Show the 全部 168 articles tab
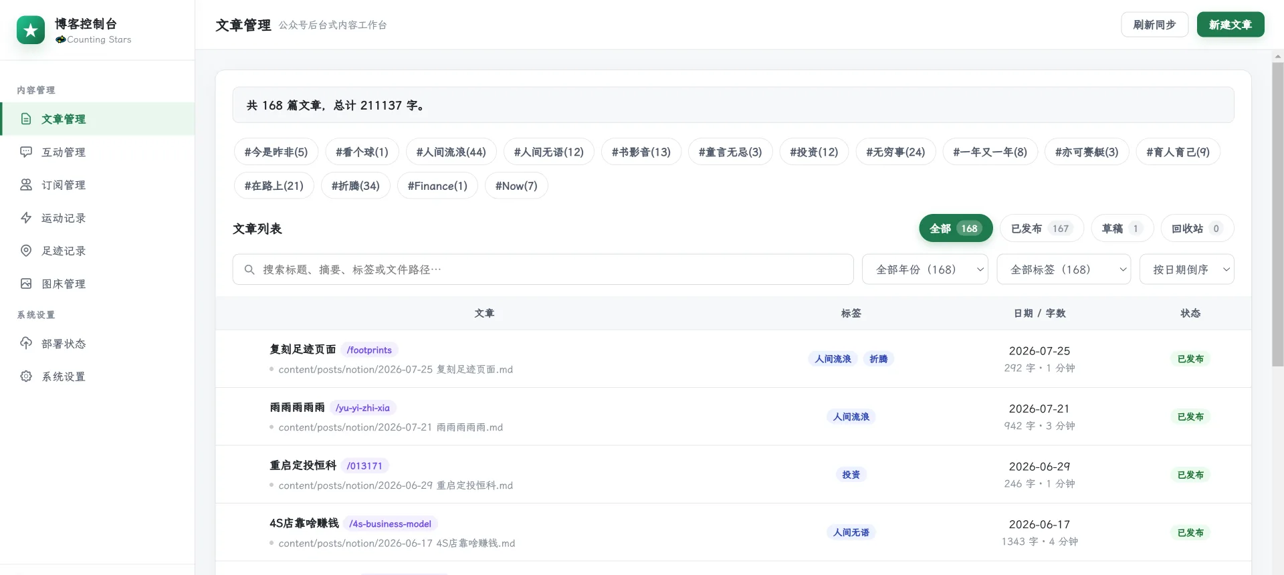Image resolution: width=1284 pixels, height=575 pixels. tap(956, 228)
